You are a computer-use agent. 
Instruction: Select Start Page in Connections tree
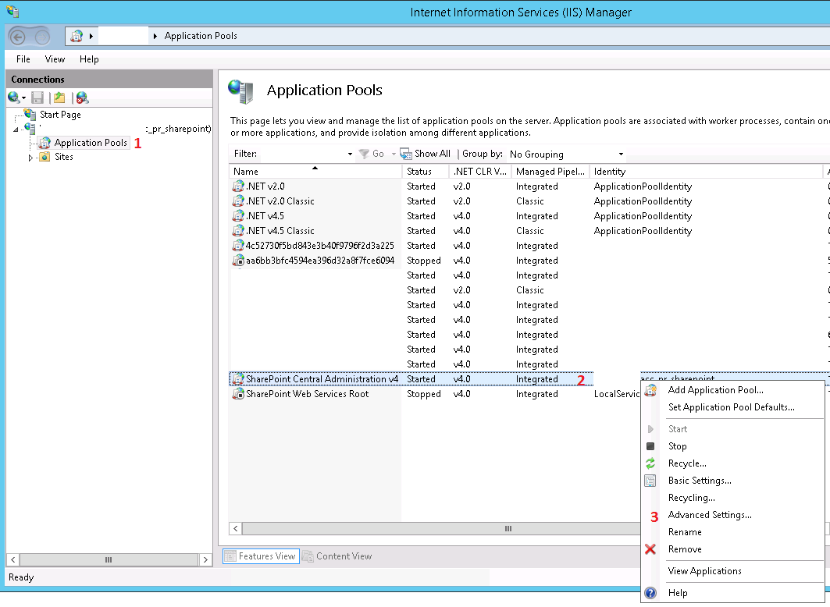click(x=60, y=115)
